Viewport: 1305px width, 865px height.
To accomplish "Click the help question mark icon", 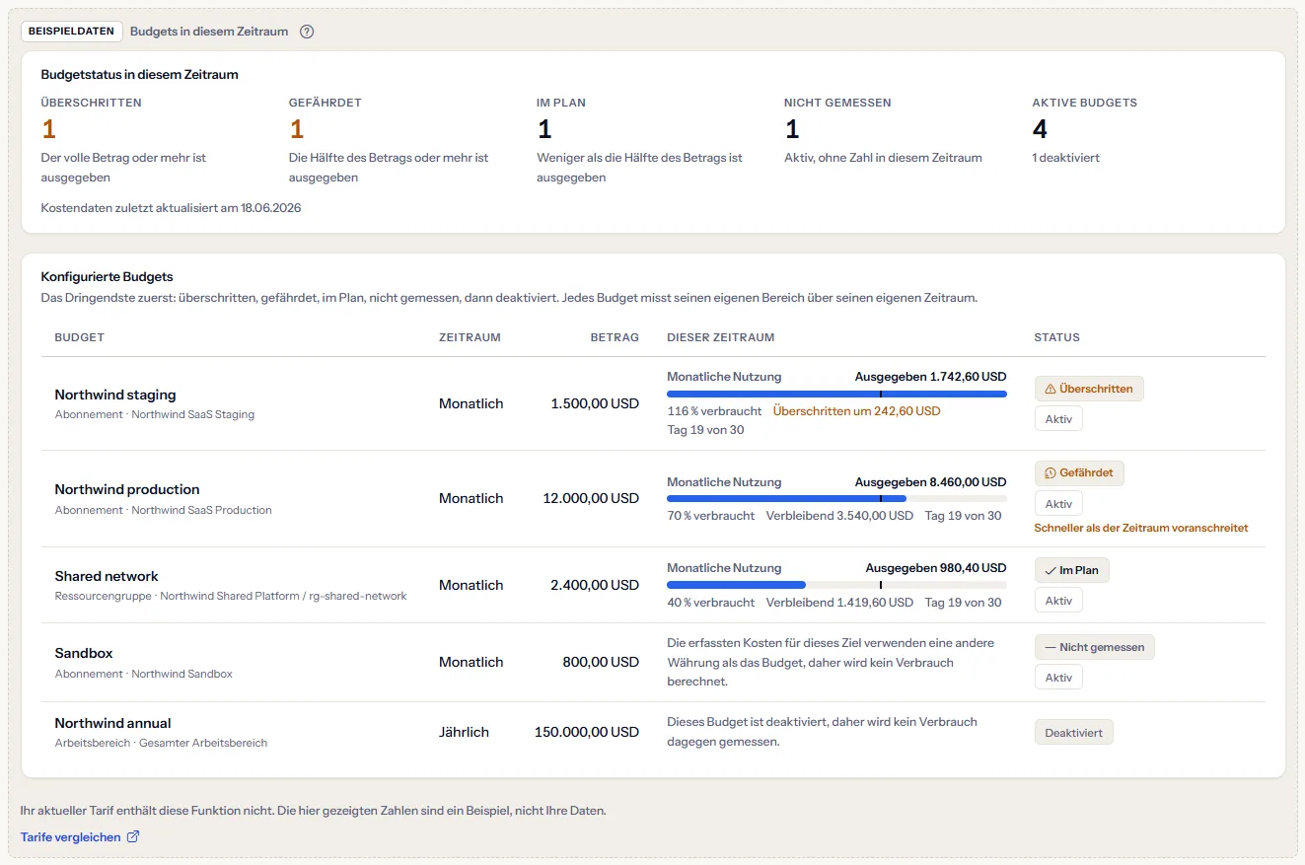I will [x=307, y=32].
